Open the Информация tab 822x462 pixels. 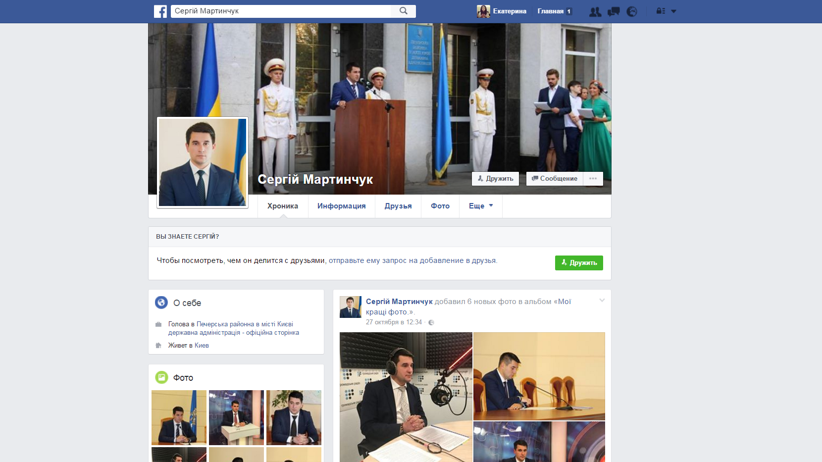coord(342,206)
